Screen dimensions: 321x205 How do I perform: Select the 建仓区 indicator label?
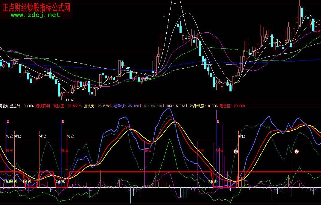[x=225, y=106]
